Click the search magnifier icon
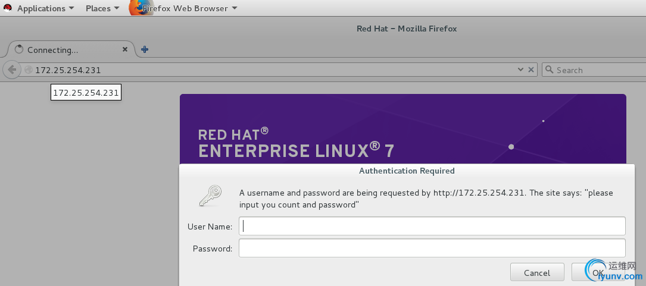 point(549,70)
